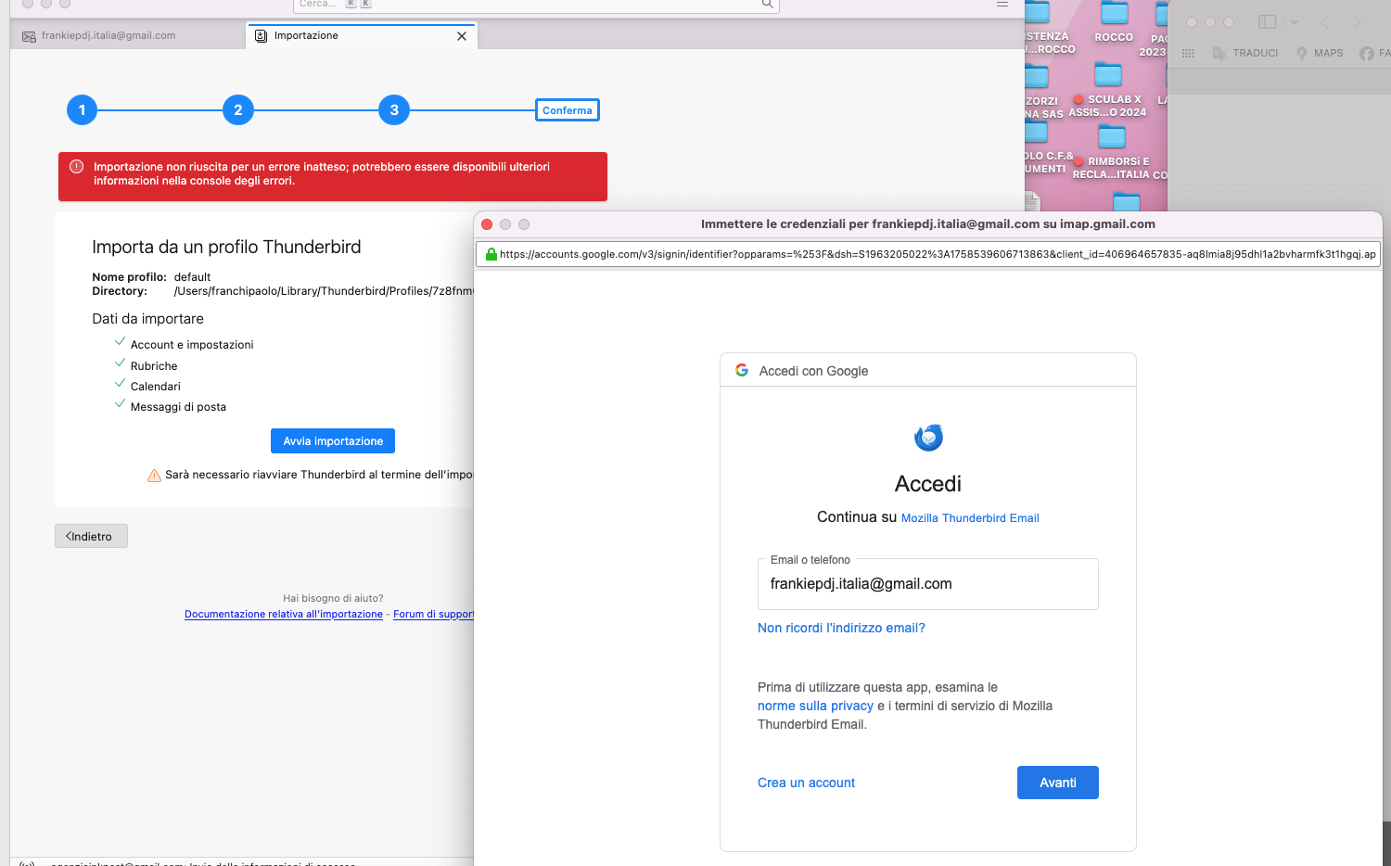
Task: Go to import step 3
Action: click(394, 110)
